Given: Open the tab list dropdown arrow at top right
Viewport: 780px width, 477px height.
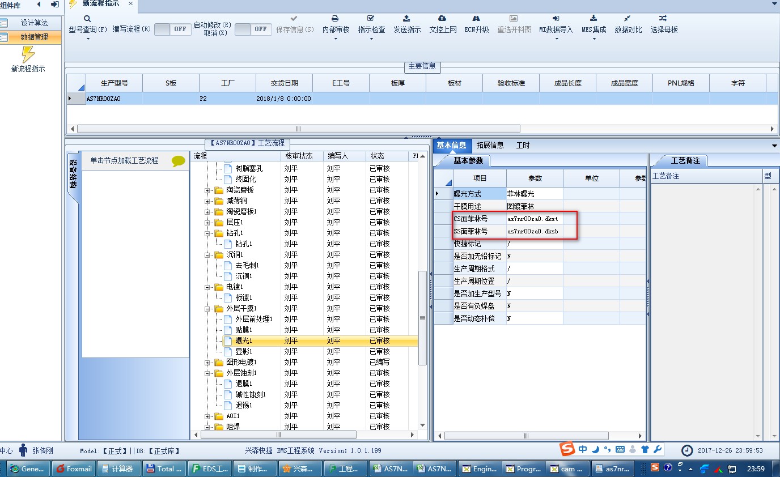Looking at the screenshot, I should tap(775, 4).
